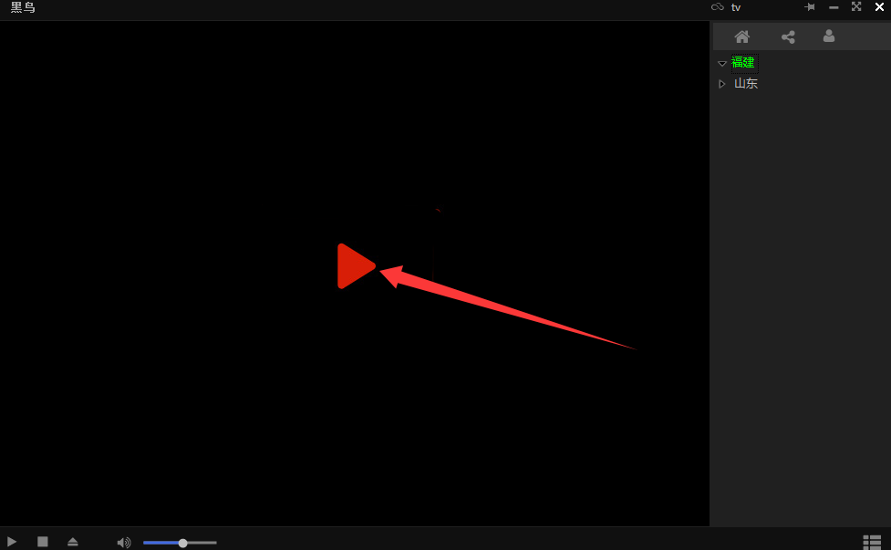
Task: Expand the 山东 tree node
Action: [x=721, y=84]
